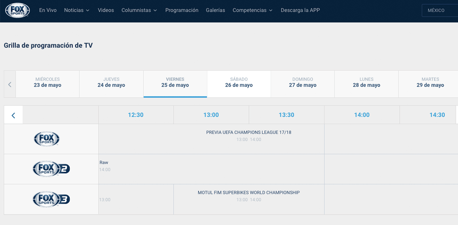Viewport: 458px width, 225px height.
Task: Open the En Vivo page
Action: 48,10
